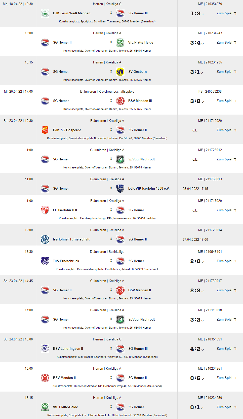Viewport: 243px width, 419px height.
Task: Click the BSV Lendringsen II club logo
Action: click(45, 349)
